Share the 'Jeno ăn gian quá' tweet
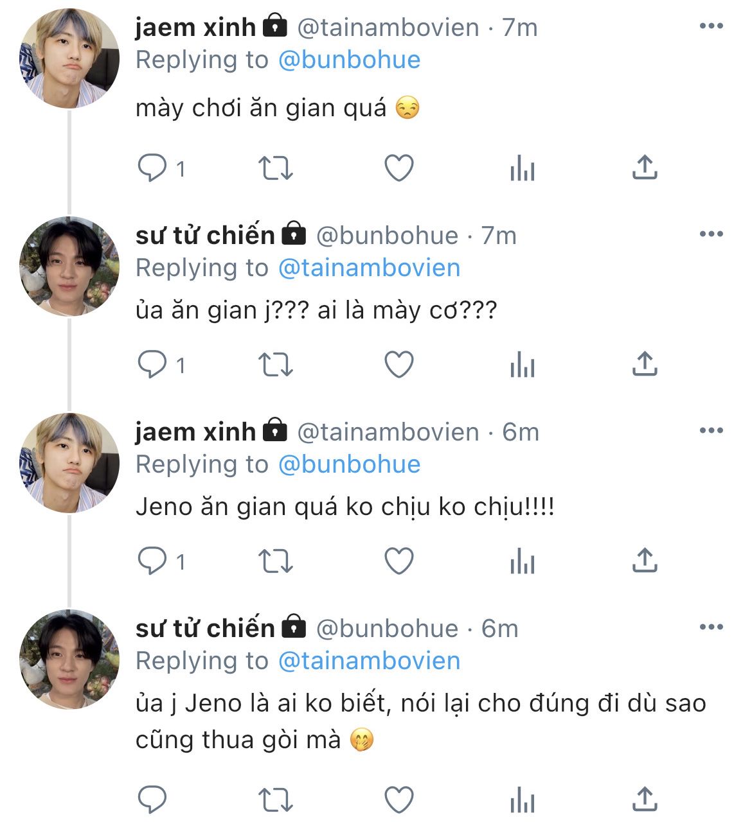 click(644, 561)
